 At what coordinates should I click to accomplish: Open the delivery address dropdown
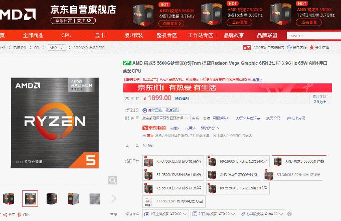[x=166, y=118]
